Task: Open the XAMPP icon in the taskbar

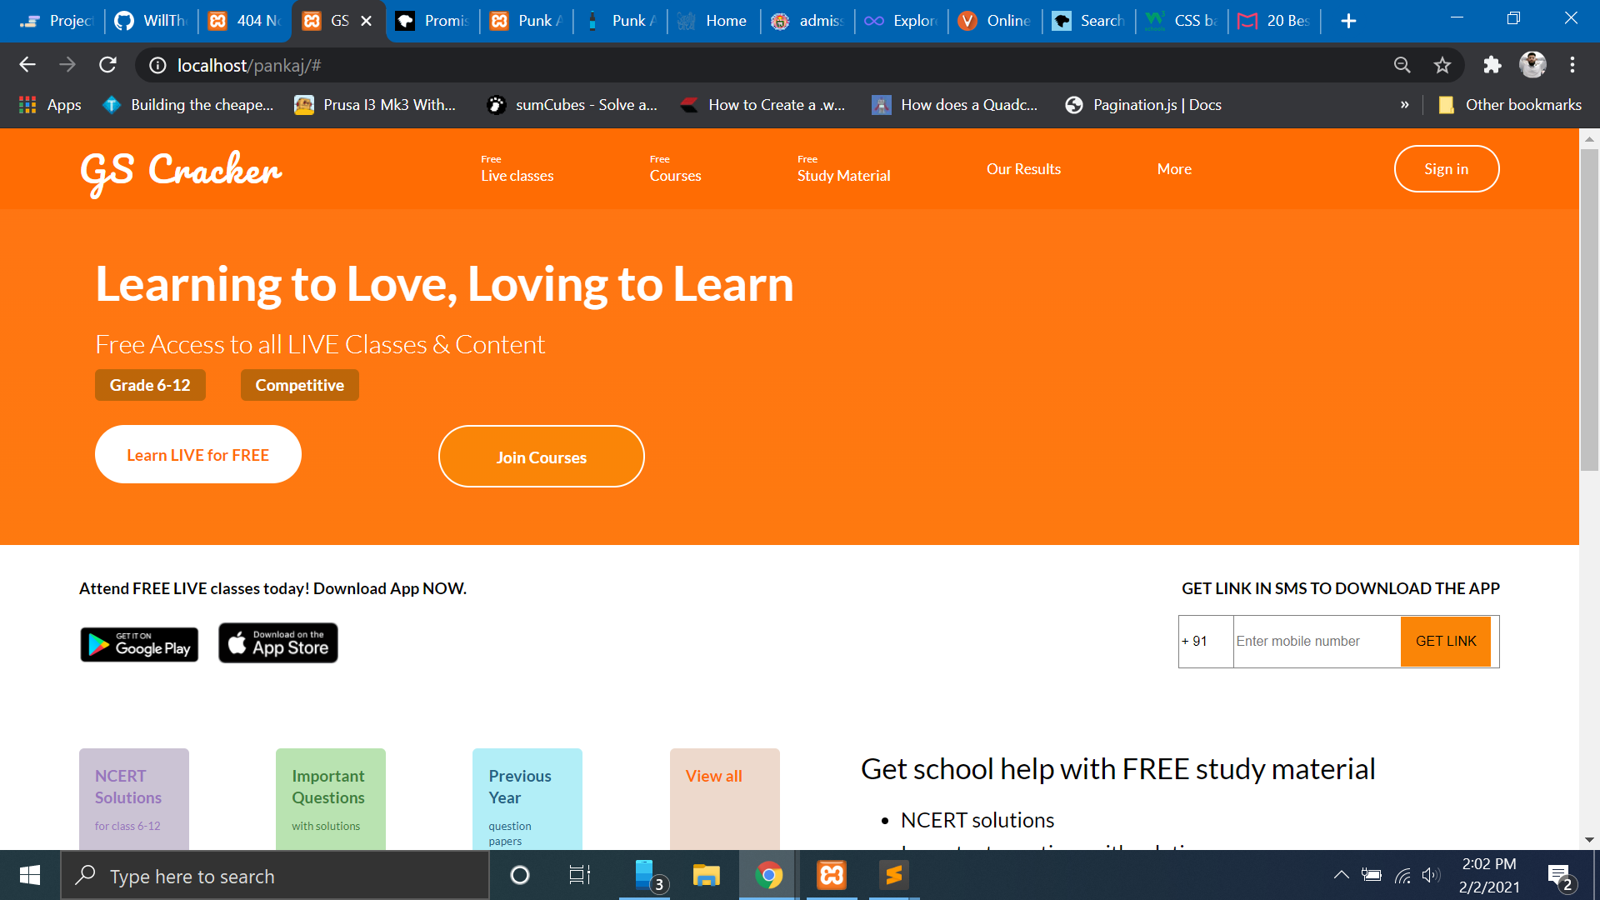Action: point(832,875)
